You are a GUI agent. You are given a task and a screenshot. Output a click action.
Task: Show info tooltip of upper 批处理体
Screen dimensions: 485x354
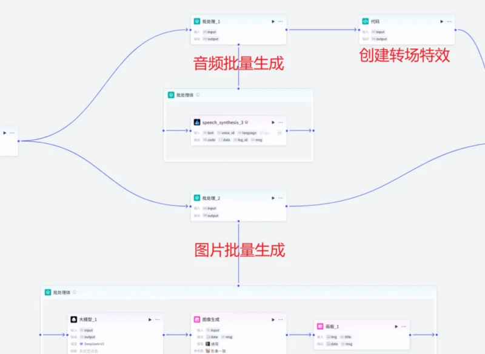(198, 95)
